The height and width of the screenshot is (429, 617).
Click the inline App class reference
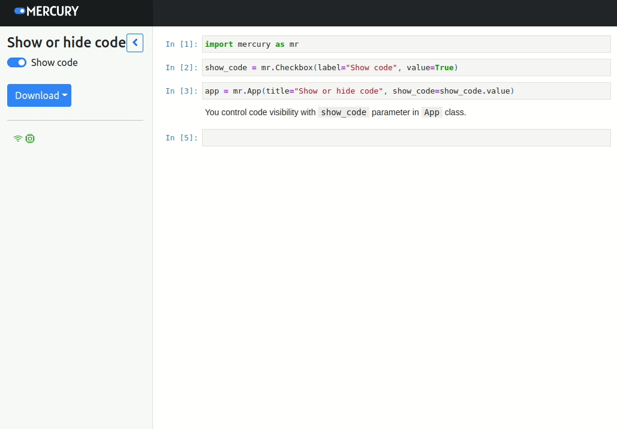[432, 112]
